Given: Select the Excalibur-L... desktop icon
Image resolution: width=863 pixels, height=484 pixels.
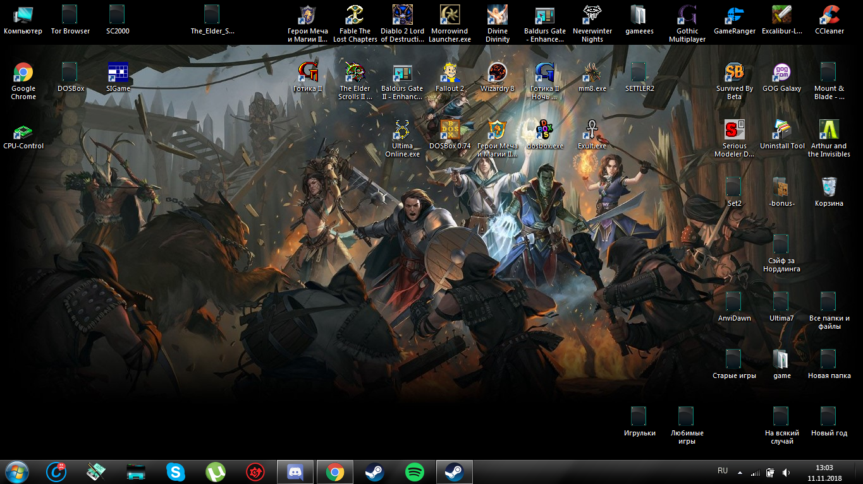Looking at the screenshot, I should click(782, 20).
